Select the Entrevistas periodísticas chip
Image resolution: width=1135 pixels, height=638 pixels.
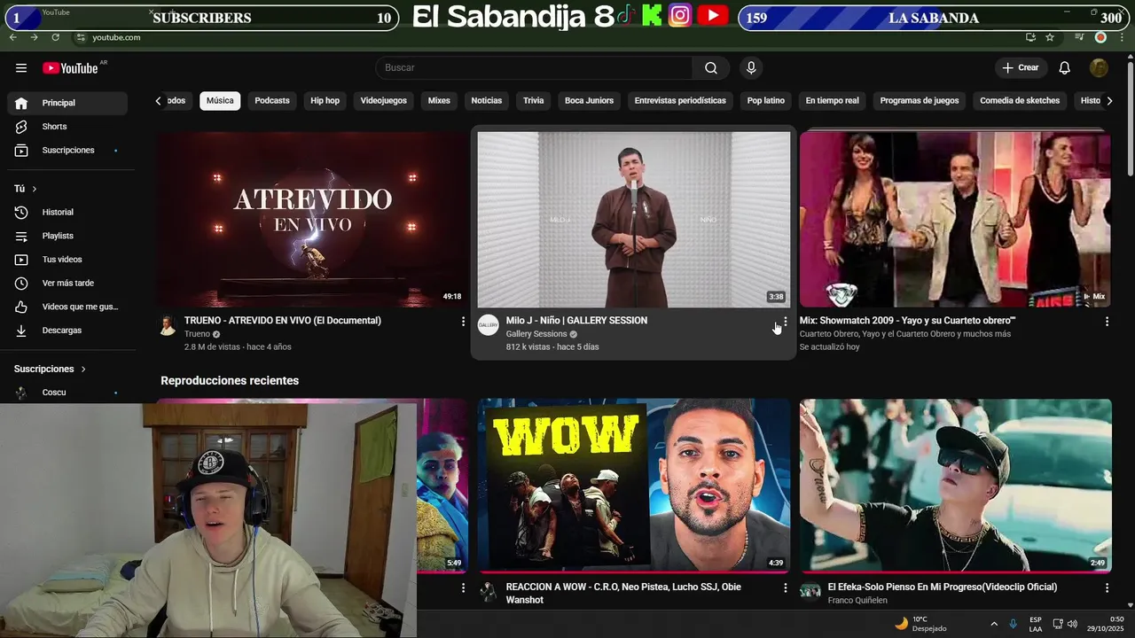680,101
